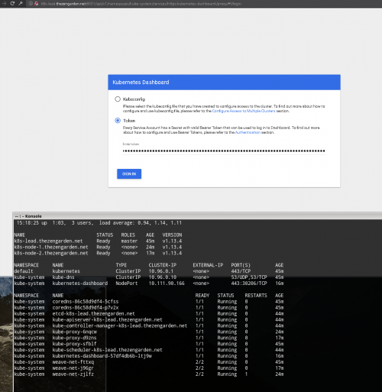Click port text 443:30206/TCP
The image size is (382, 392).
[x=249, y=283]
